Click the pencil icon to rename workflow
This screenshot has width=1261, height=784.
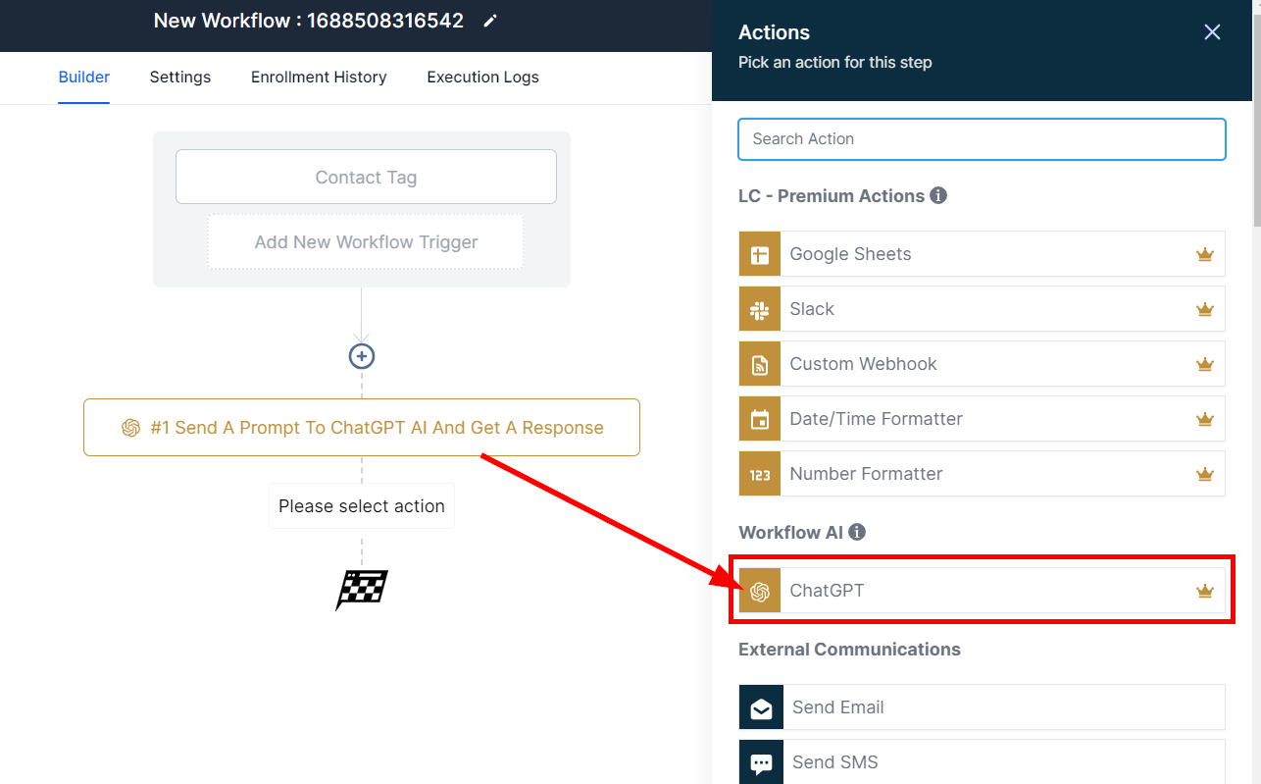point(490,21)
